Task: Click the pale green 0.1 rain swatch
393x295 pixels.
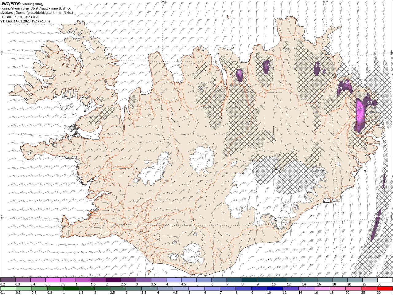Action: (8, 289)
